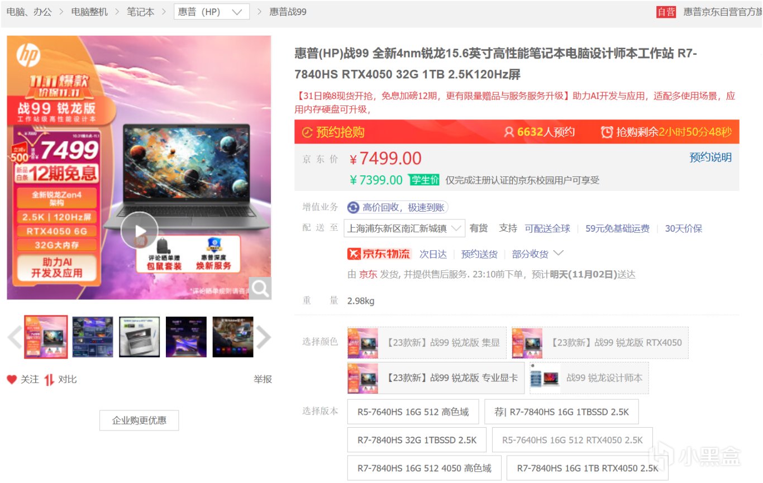Screen dimensions: 763x483
Task: Click the ¥7399.00 student price
Action: pos(376,180)
